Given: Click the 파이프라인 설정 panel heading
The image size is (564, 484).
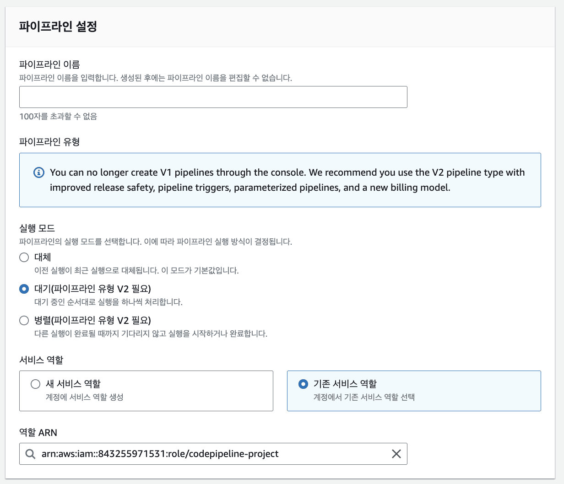Looking at the screenshot, I should (58, 26).
